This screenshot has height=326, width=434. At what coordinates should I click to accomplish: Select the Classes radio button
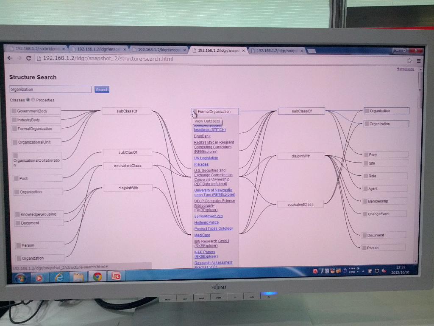[x=28, y=100]
